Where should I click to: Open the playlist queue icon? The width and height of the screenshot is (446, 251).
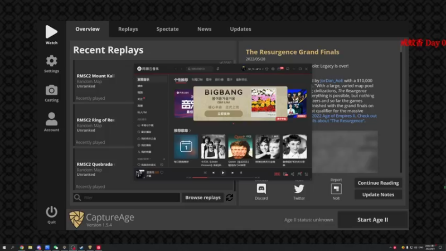[306, 174]
